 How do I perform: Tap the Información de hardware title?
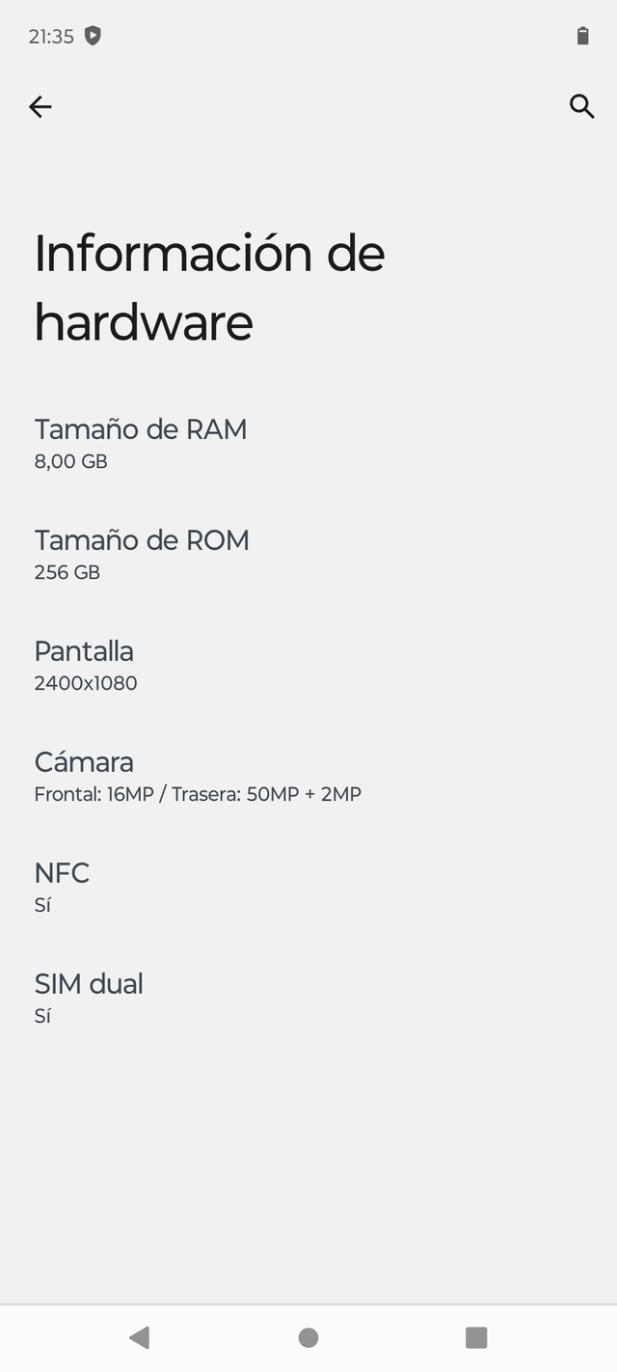209,287
